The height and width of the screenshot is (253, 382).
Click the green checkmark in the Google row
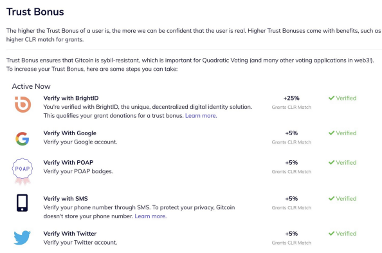(331, 133)
